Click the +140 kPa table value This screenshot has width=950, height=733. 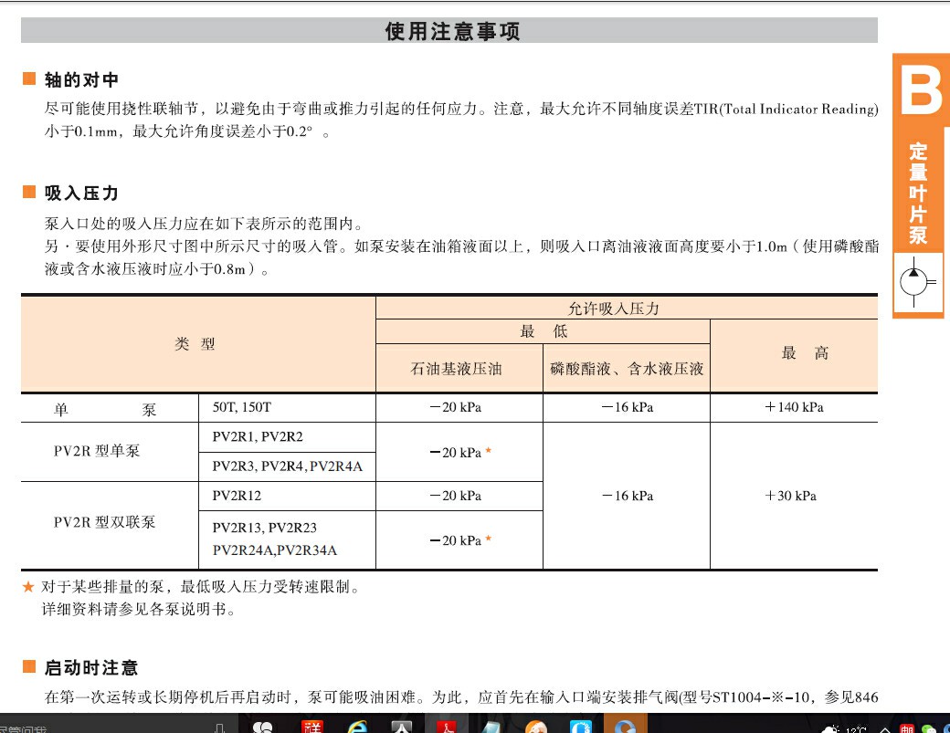tap(793, 407)
